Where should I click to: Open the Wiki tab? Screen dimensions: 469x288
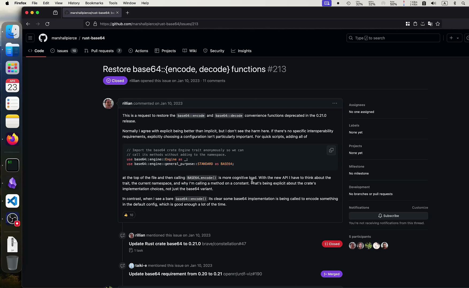click(x=190, y=51)
